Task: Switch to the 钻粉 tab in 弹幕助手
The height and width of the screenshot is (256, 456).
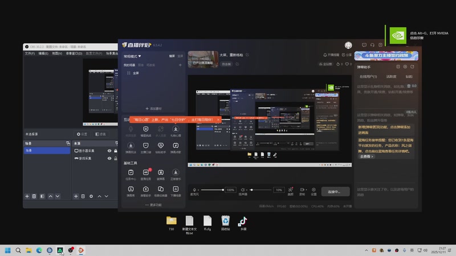Action: [409, 77]
